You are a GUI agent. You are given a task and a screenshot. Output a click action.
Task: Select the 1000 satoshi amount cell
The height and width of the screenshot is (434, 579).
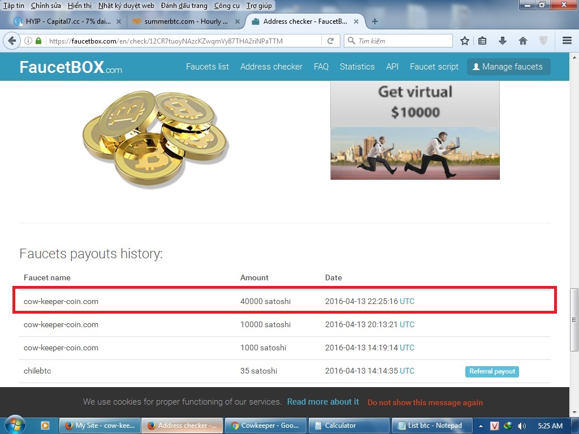tap(263, 348)
